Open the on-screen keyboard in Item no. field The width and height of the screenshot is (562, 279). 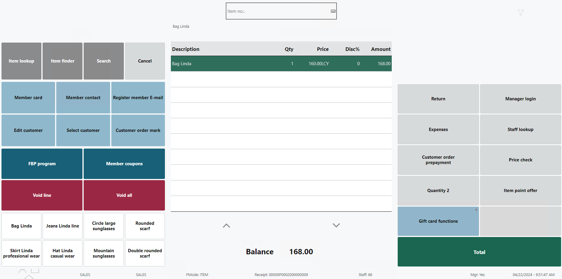point(333,11)
